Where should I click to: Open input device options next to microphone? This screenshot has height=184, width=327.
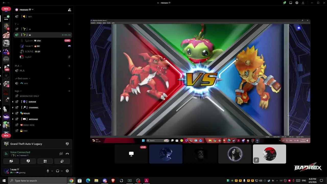click(x=52, y=171)
